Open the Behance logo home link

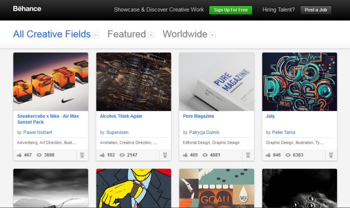[x=27, y=9]
